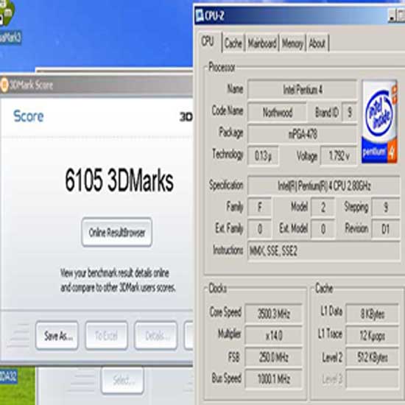
Task: Click the Save As... button
Action: (57, 336)
